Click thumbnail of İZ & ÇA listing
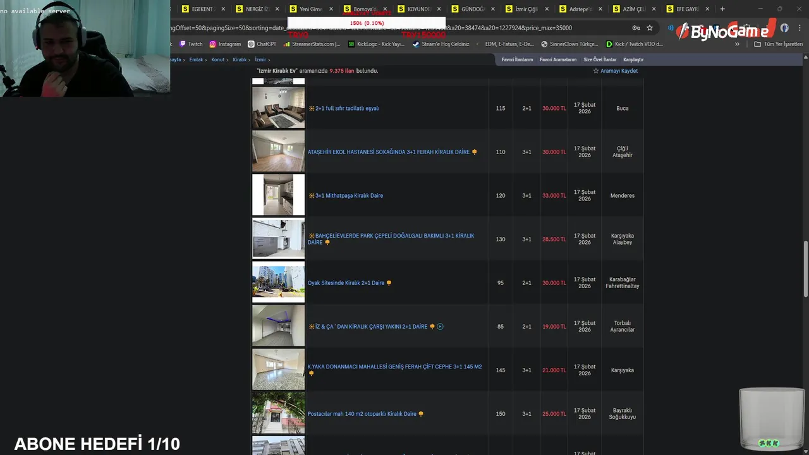Screen dimensions: 809x455 pyautogui.click(x=278, y=326)
